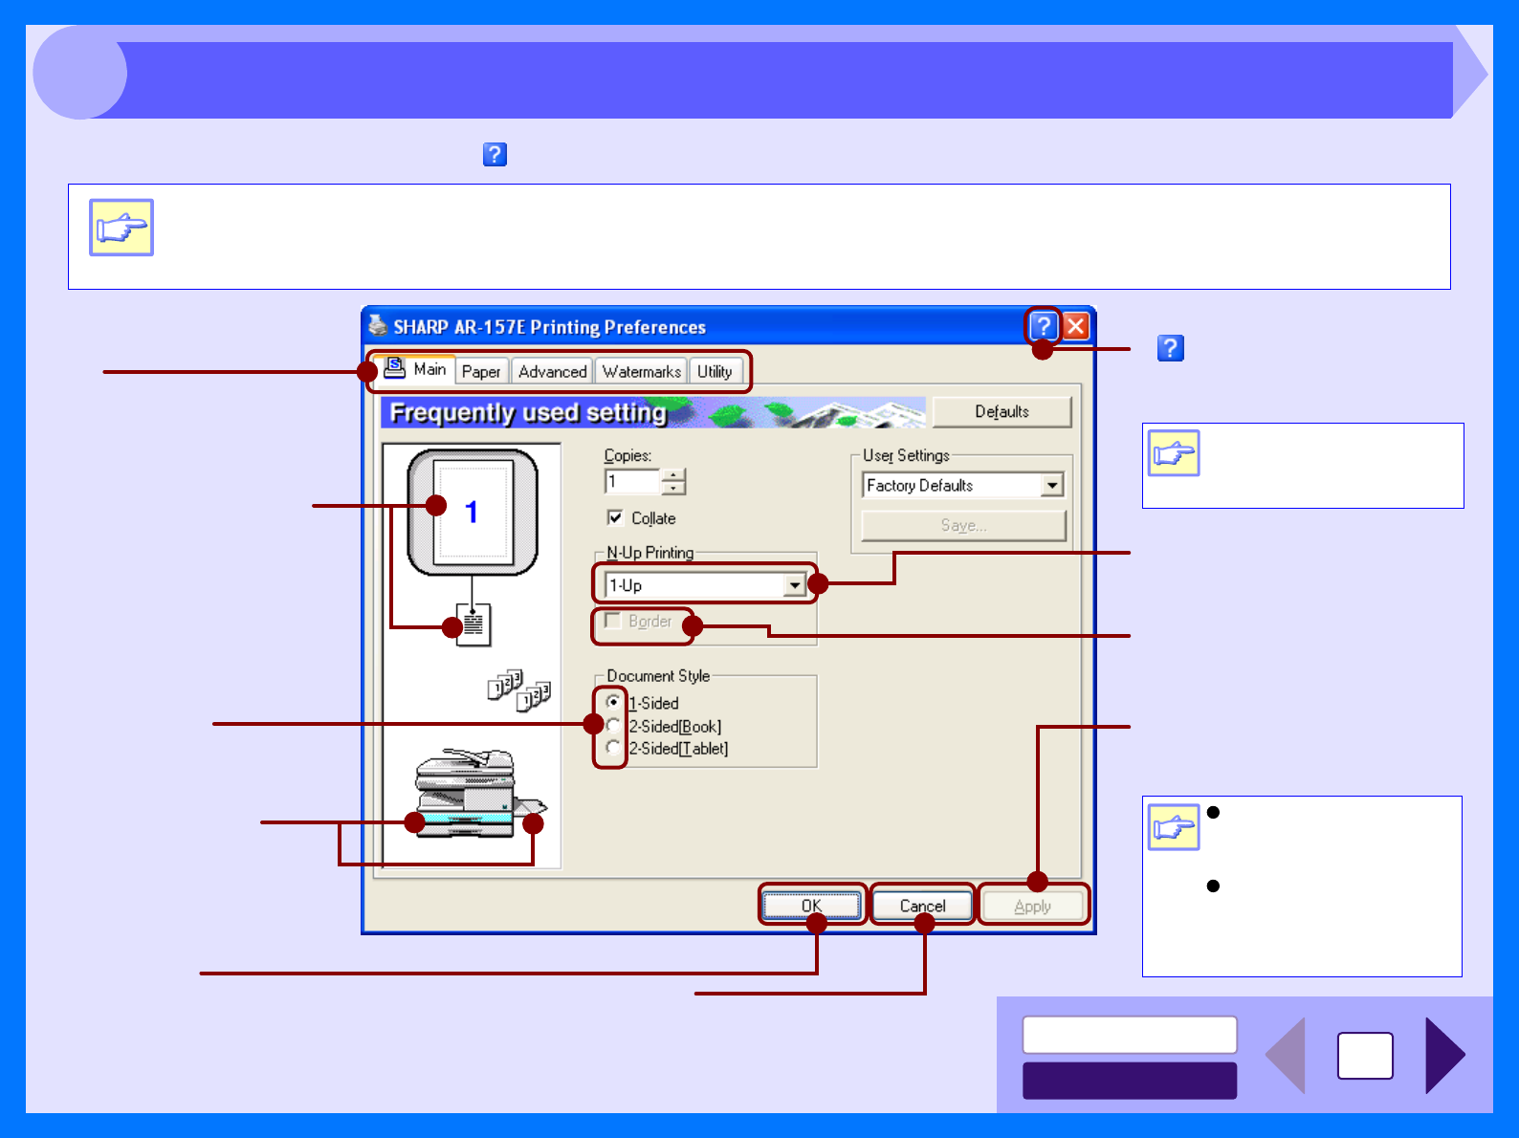The width and height of the screenshot is (1519, 1138).
Task: Confirm settings with the OK button
Action: pos(811,906)
